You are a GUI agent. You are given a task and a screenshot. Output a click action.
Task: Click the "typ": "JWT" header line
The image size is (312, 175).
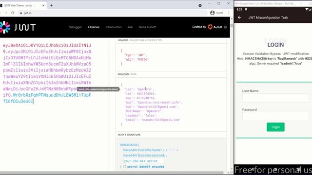tap(136, 55)
